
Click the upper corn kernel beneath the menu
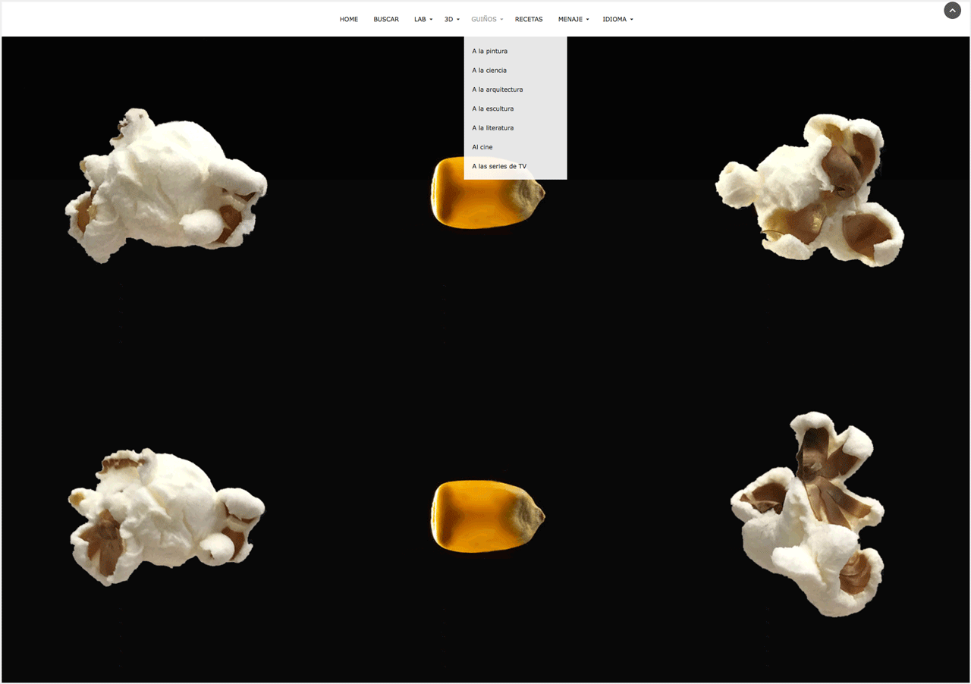[x=488, y=193]
